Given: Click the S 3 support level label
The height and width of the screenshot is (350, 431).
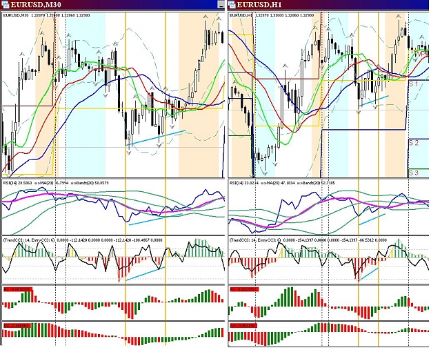Looking at the screenshot, I should click(x=414, y=173).
